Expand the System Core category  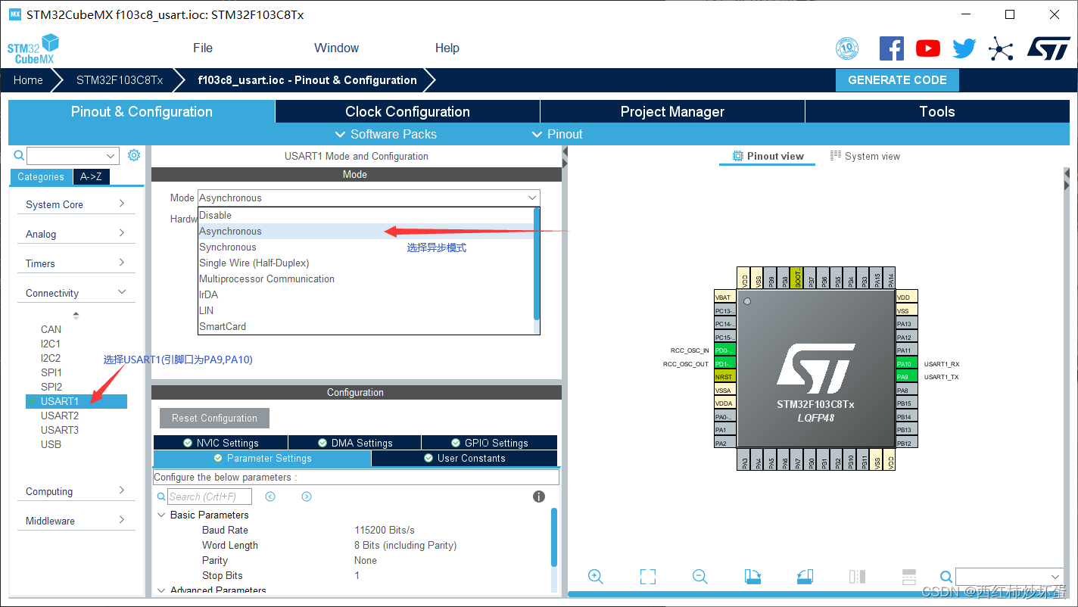click(x=76, y=204)
